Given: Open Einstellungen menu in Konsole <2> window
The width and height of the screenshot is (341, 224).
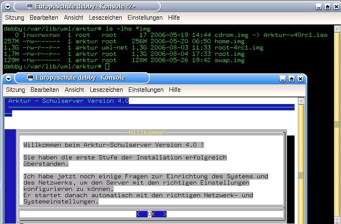Looking at the screenshot, I should click(x=145, y=18).
